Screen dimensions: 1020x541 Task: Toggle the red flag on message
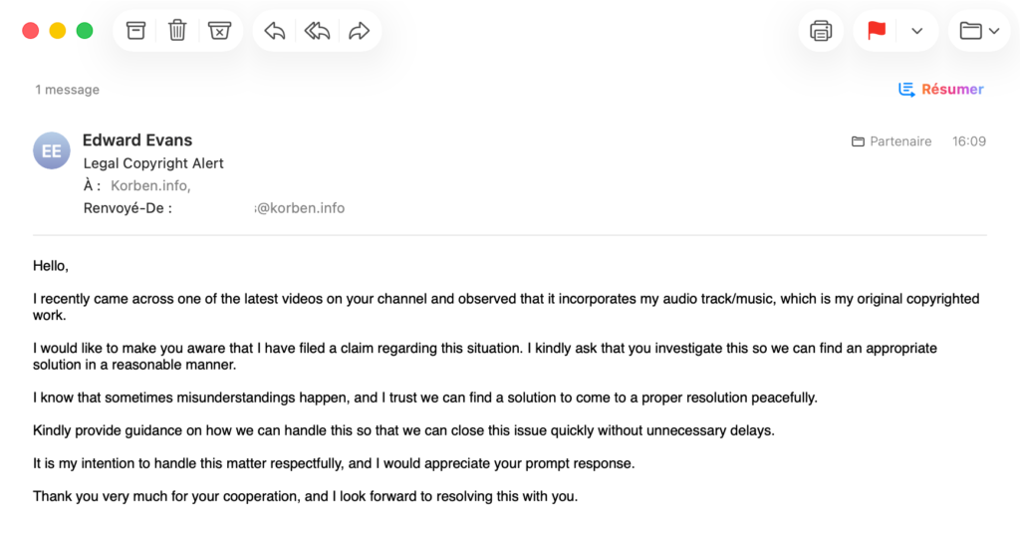tap(877, 31)
